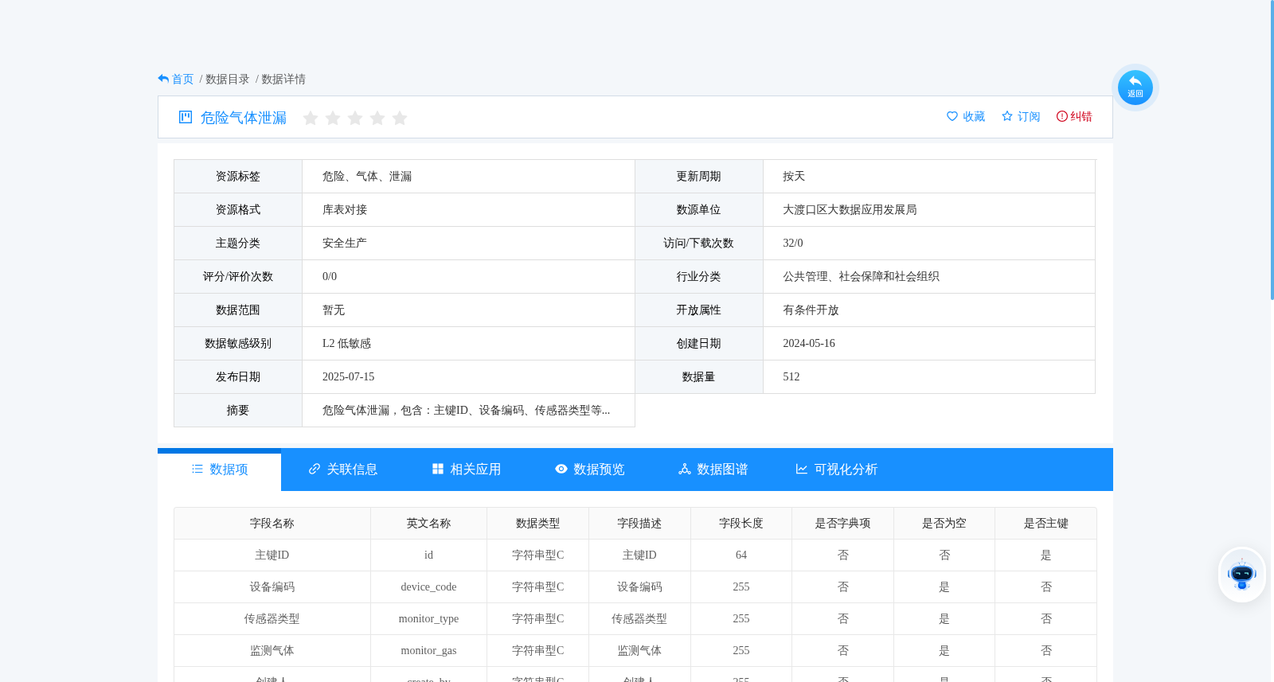Click the 32/0 visit count value
Image resolution: width=1274 pixels, height=682 pixels.
pyautogui.click(x=793, y=244)
